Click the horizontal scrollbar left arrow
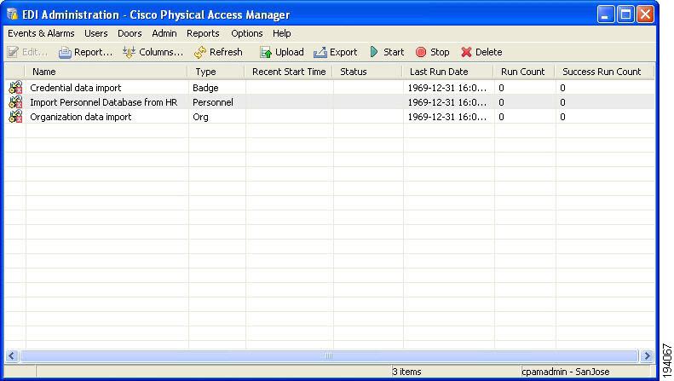674x381 pixels. coord(12,355)
